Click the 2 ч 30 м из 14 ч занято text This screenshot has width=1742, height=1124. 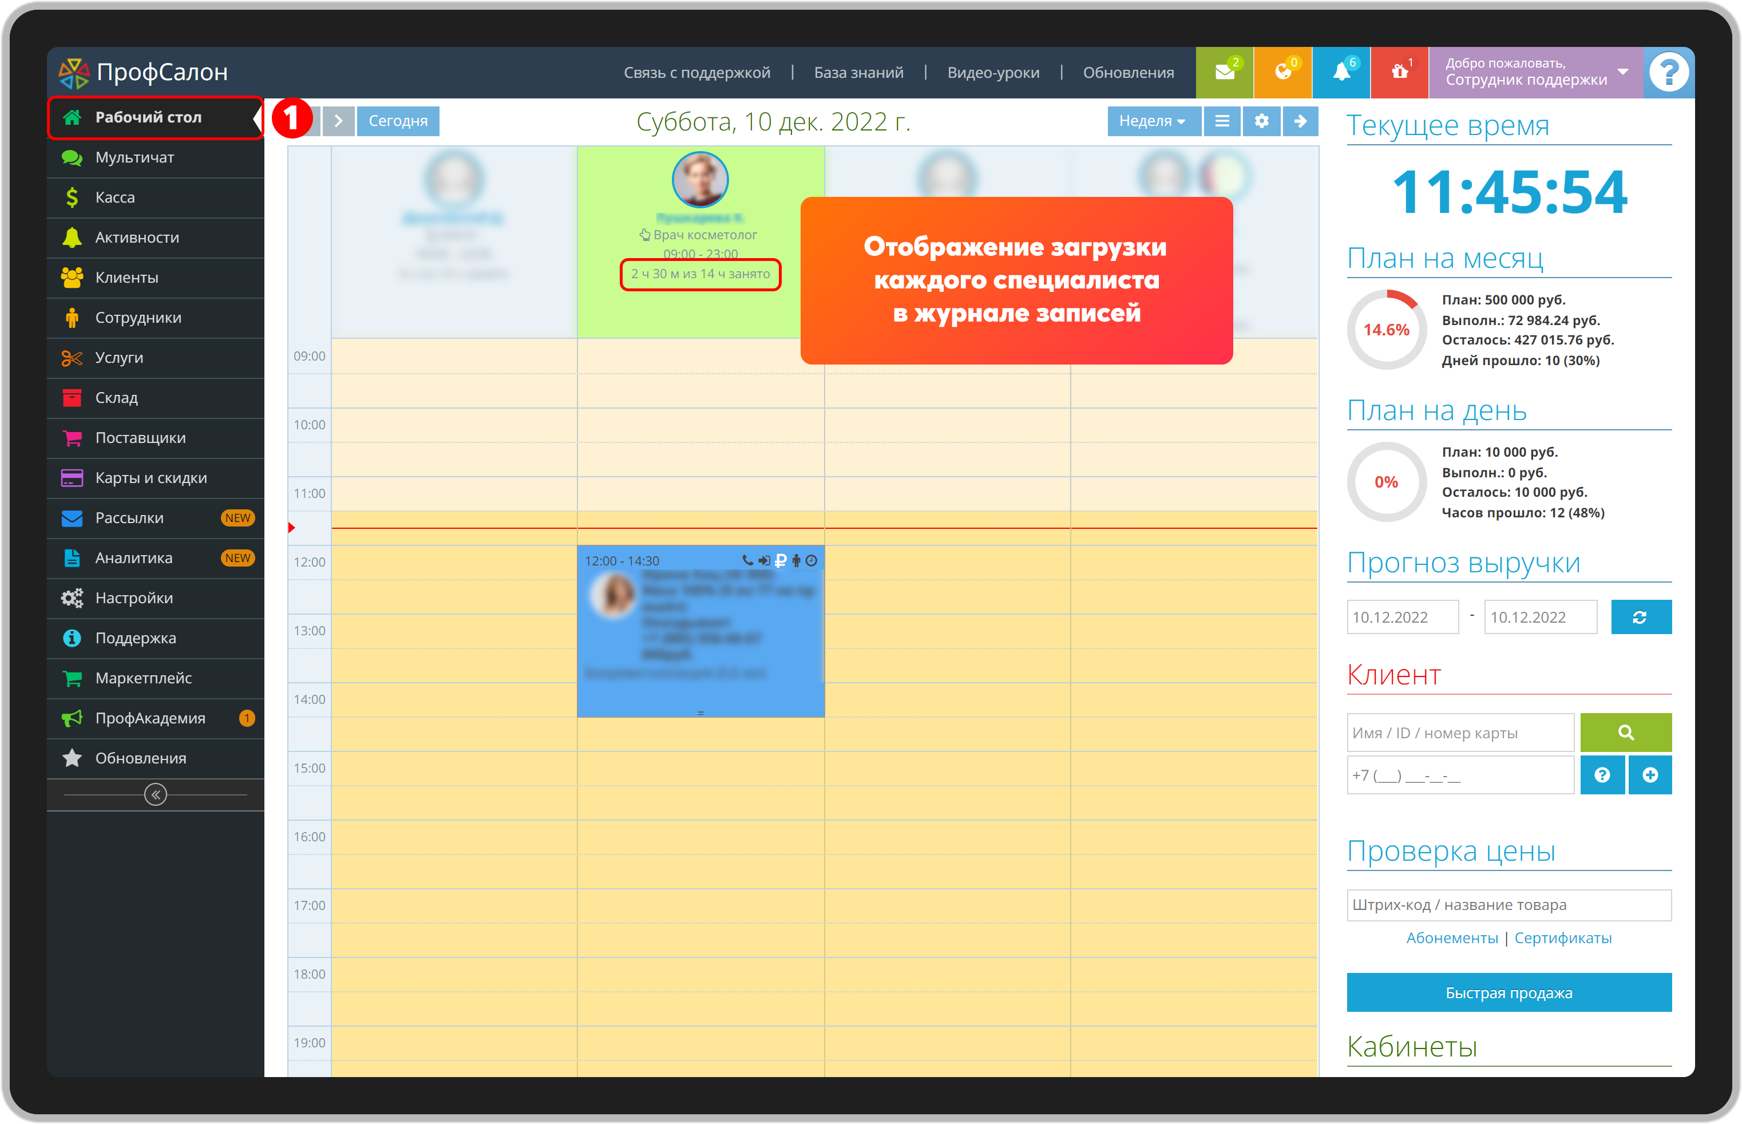pos(700,275)
